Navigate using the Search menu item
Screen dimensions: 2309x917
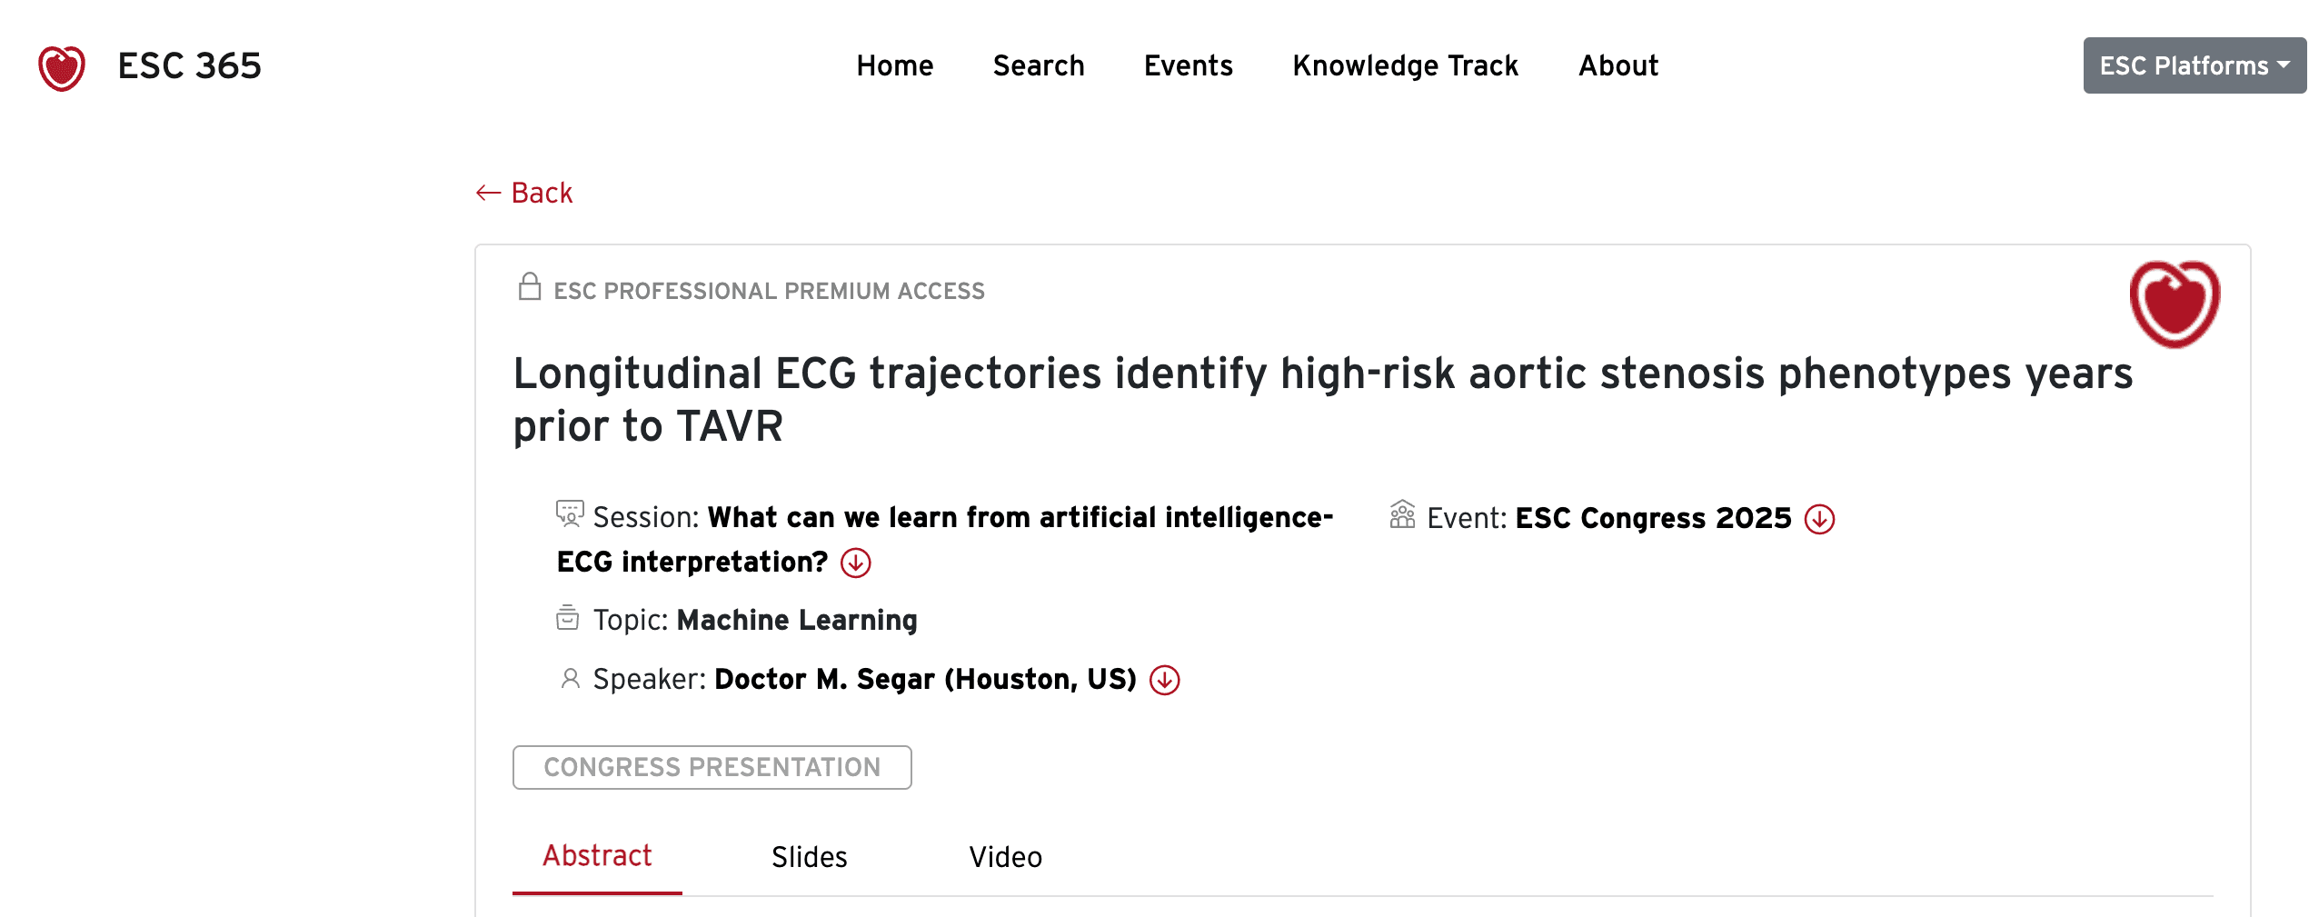point(1039,65)
